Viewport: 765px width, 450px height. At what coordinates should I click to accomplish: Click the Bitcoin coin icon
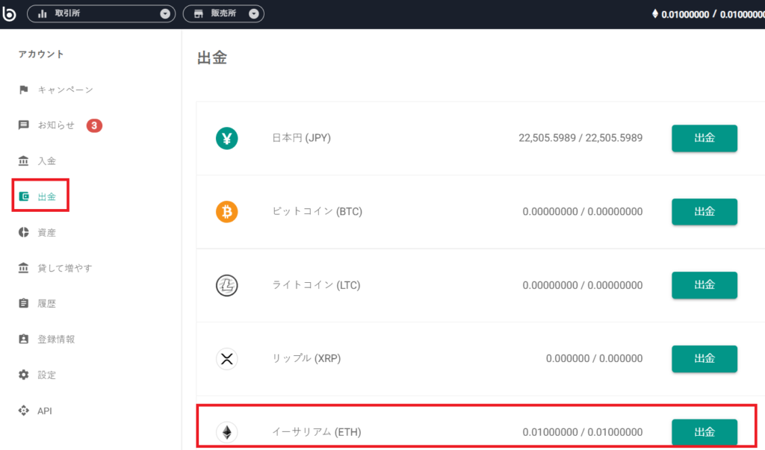click(227, 212)
